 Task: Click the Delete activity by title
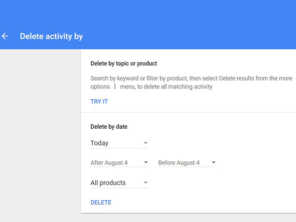51,37
